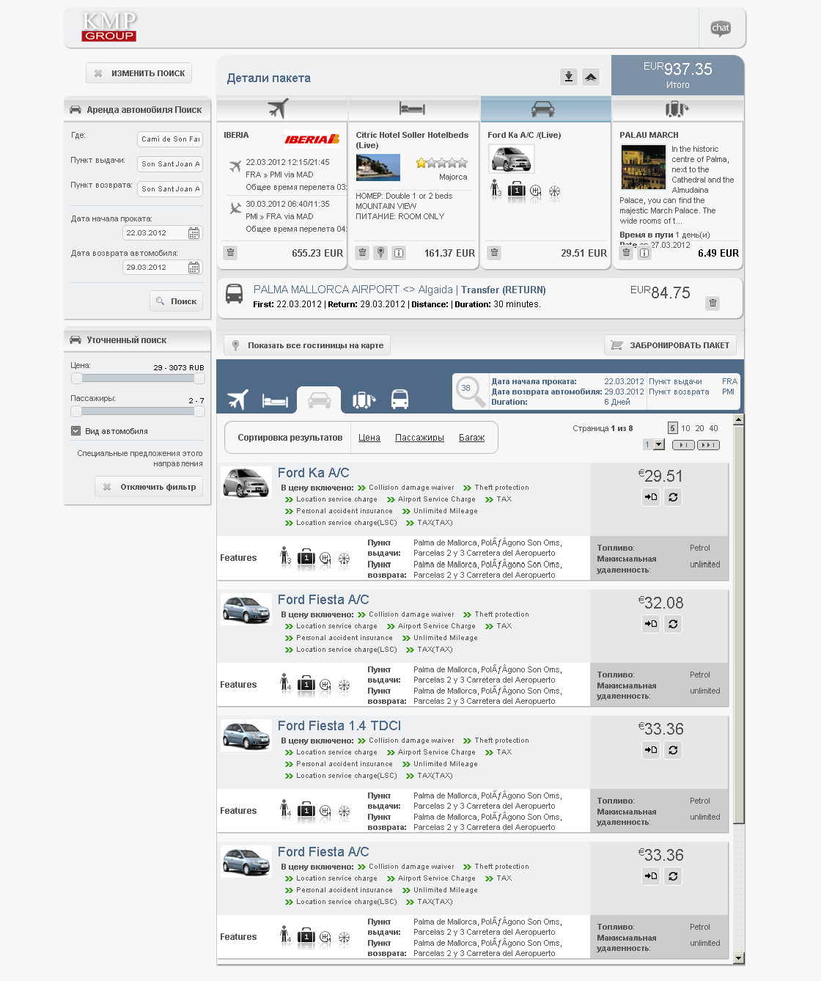This screenshot has height=981, width=821.
Task: Open PALAU MARCH info icon
Action: (x=644, y=253)
